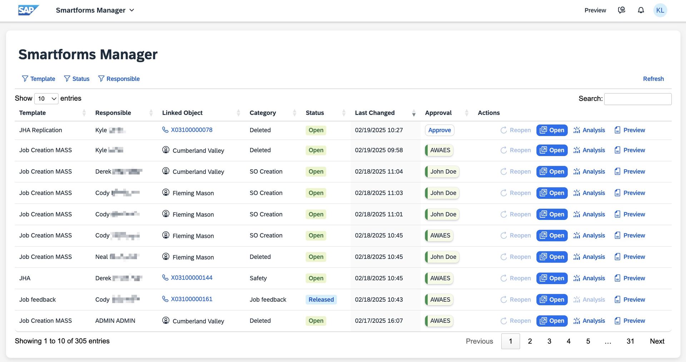Open the support chat headset icon
The image size is (686, 362).
pos(621,10)
